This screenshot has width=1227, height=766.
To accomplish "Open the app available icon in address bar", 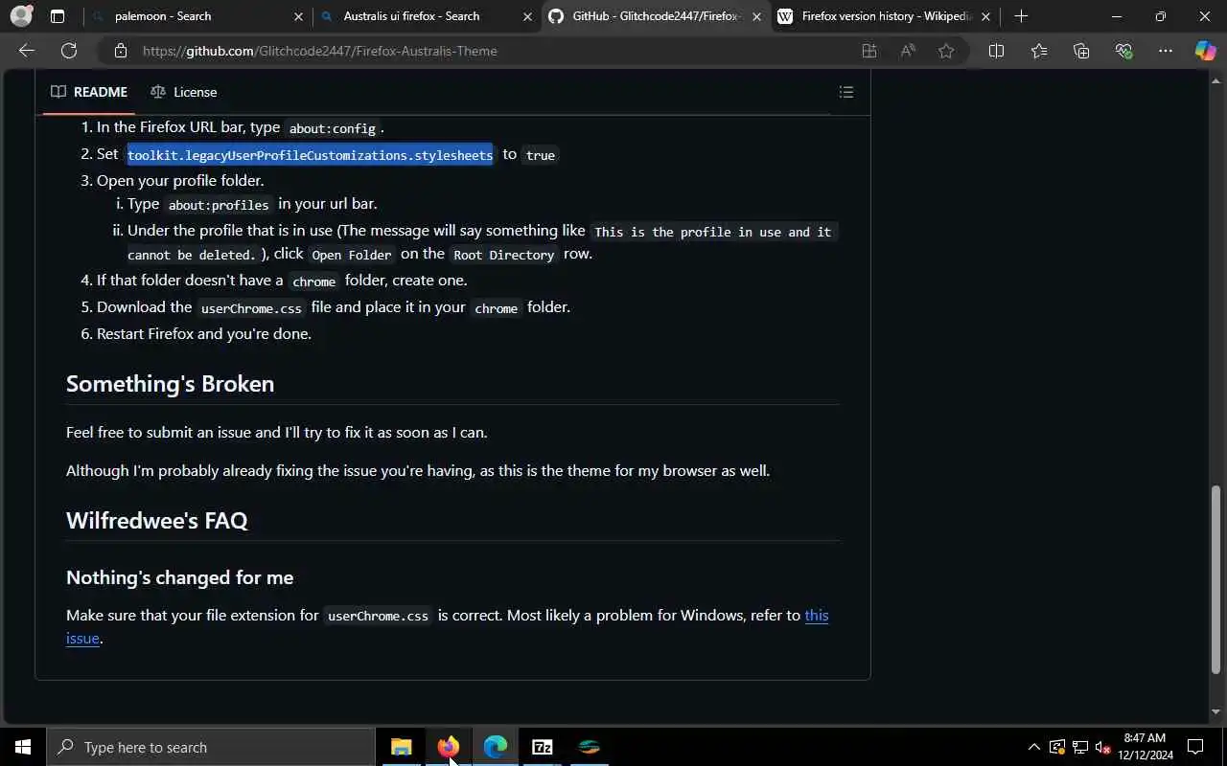I will (x=869, y=51).
